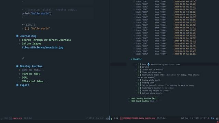Click the '#+RESULTS:' line
Screen dimensions: 219x123
tap(29, 25)
